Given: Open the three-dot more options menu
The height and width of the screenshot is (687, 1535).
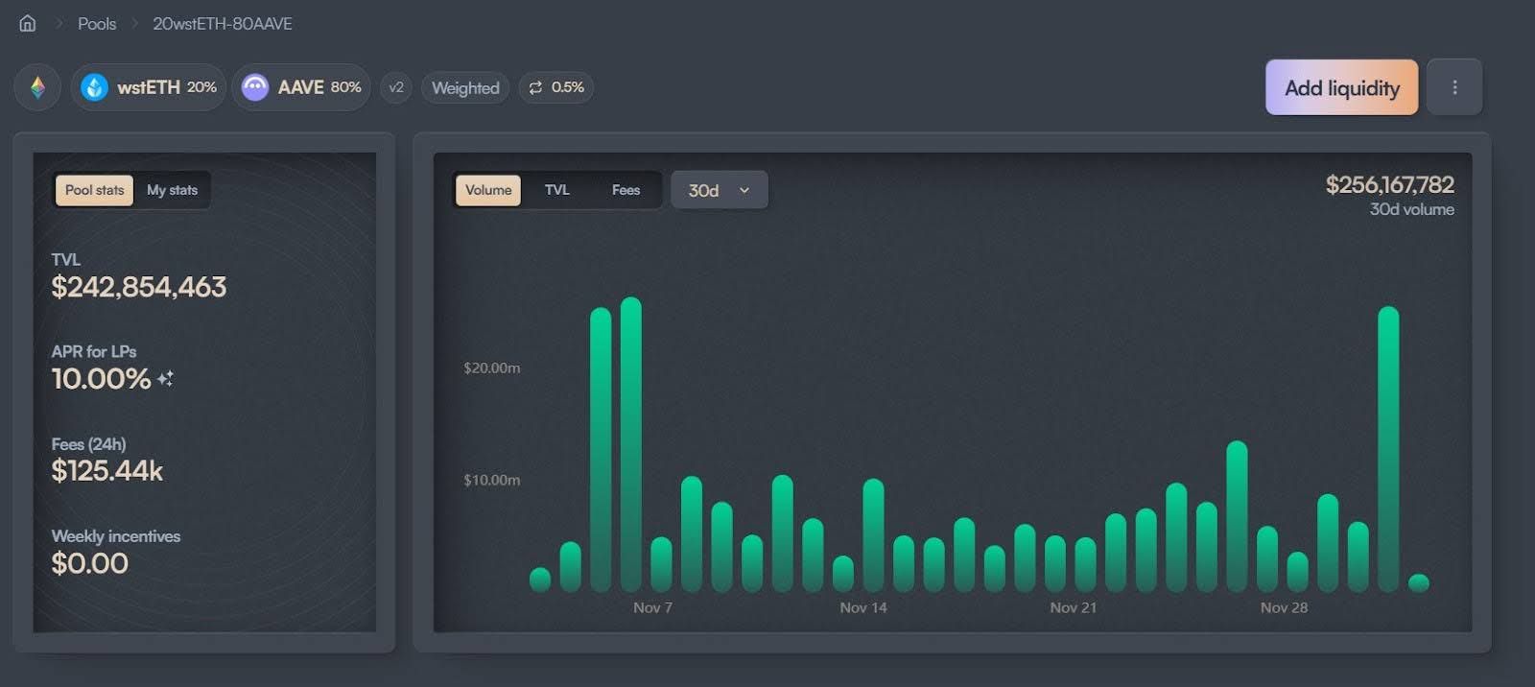Looking at the screenshot, I should pyautogui.click(x=1454, y=87).
